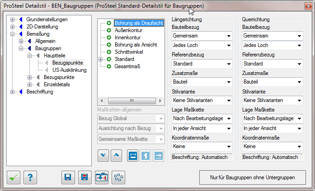Click the red floppy disk save icon
This screenshot has width=315, height=191.
click(85, 177)
